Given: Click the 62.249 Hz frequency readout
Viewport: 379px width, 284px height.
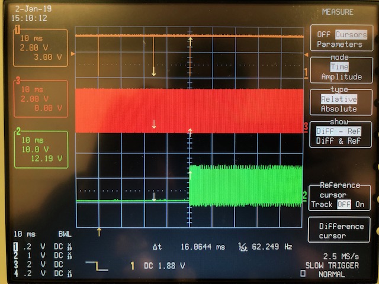Looking at the screenshot, I should [272, 247].
